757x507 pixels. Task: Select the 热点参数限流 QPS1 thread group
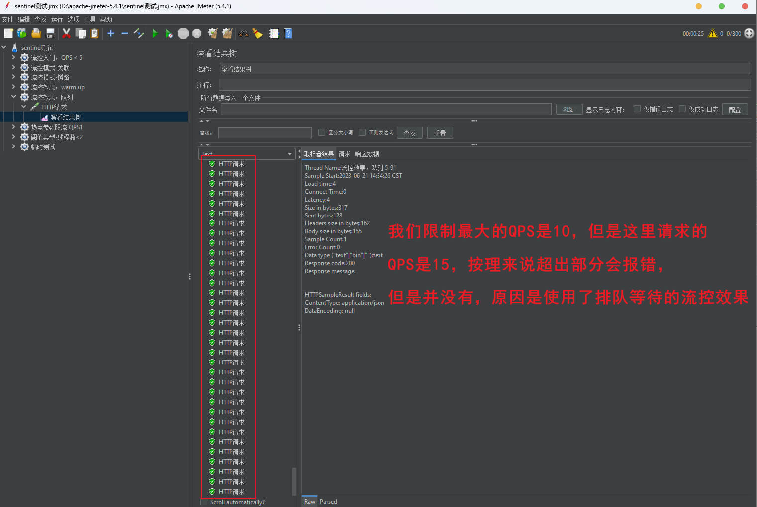coord(56,127)
